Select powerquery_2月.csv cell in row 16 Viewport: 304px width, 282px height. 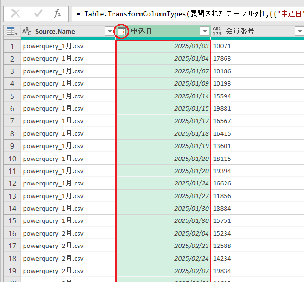(x=68, y=233)
